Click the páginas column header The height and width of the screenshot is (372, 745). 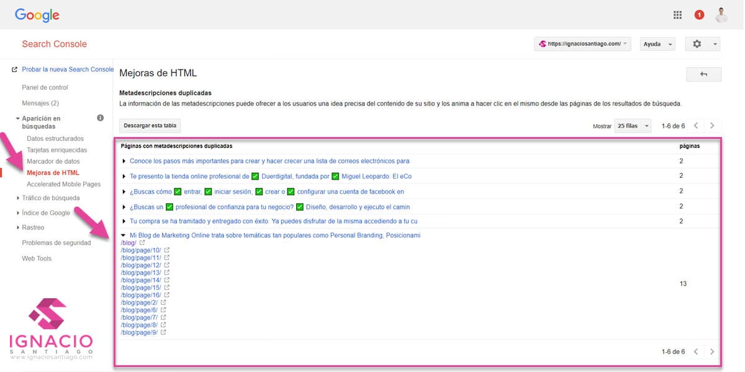[689, 146]
